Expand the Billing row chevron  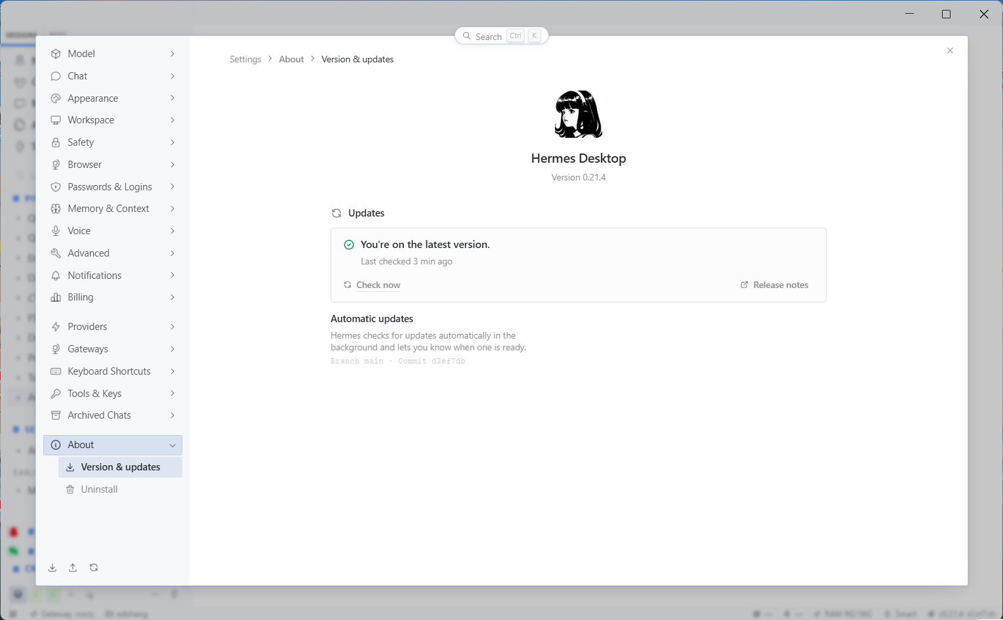click(x=173, y=297)
